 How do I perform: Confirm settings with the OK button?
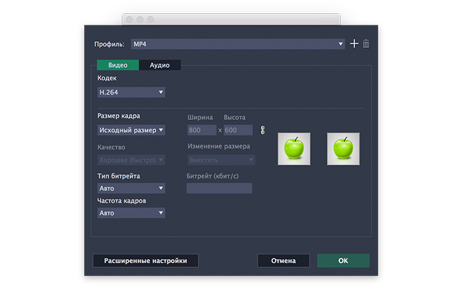pyautogui.click(x=343, y=261)
